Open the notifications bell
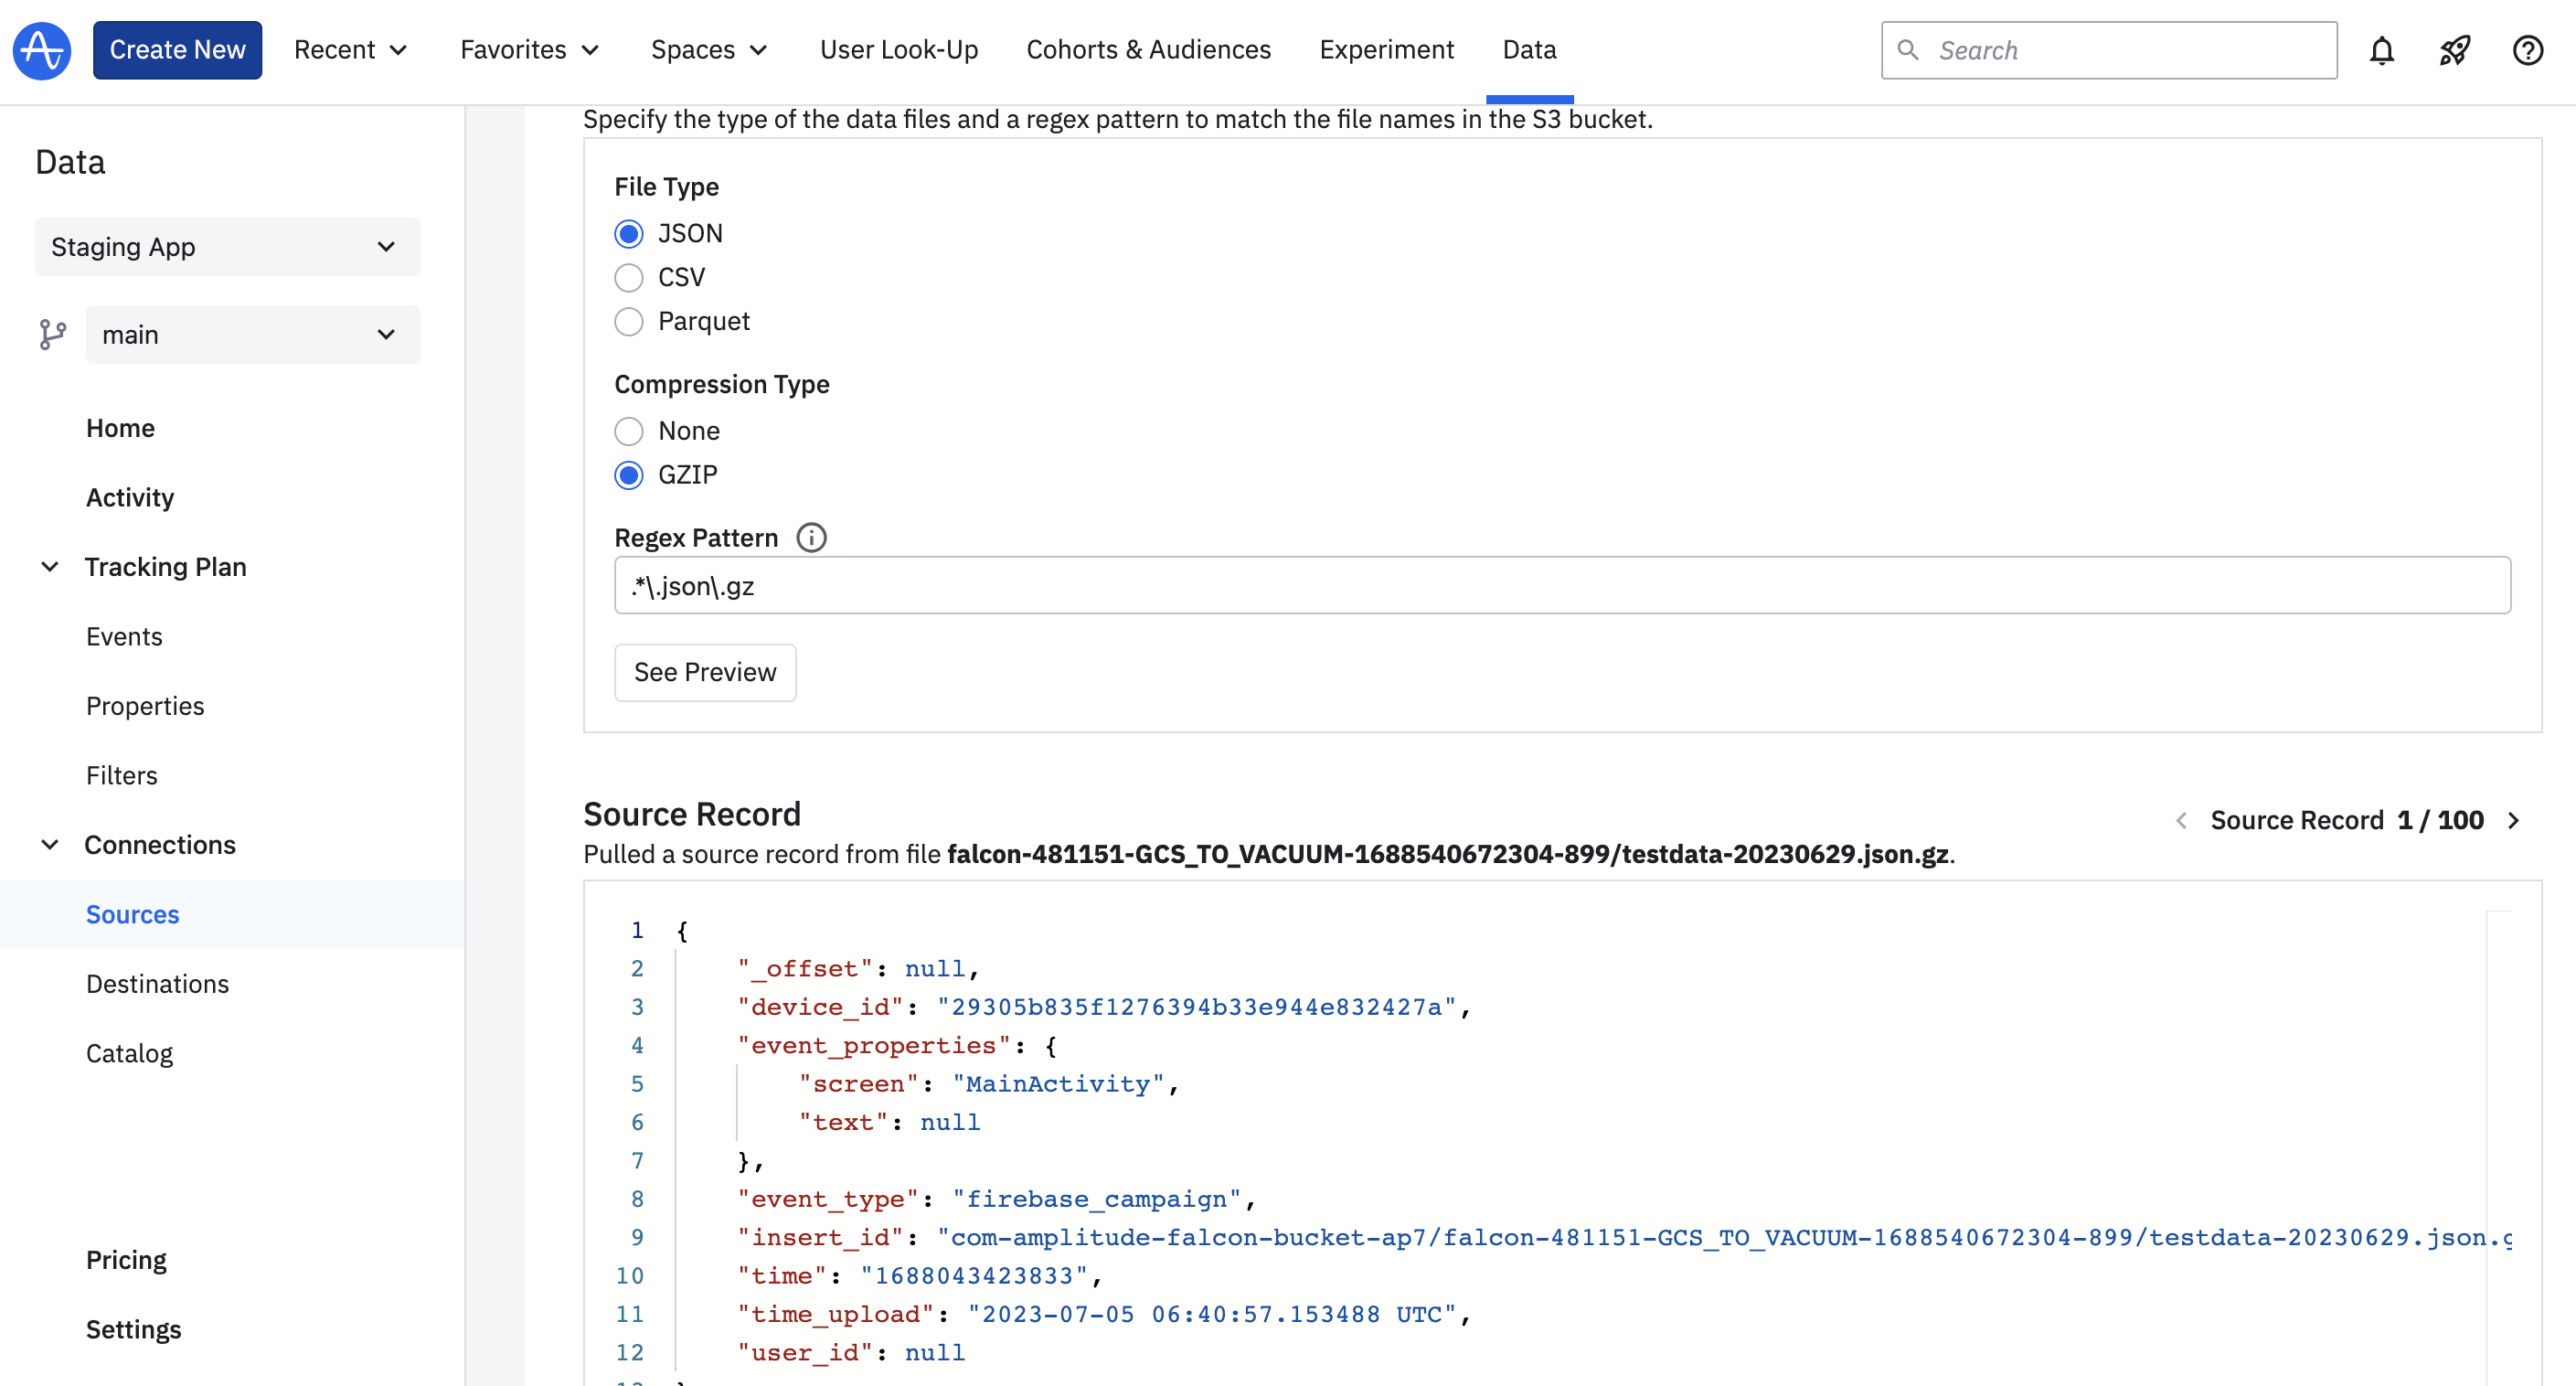 coord(2381,50)
